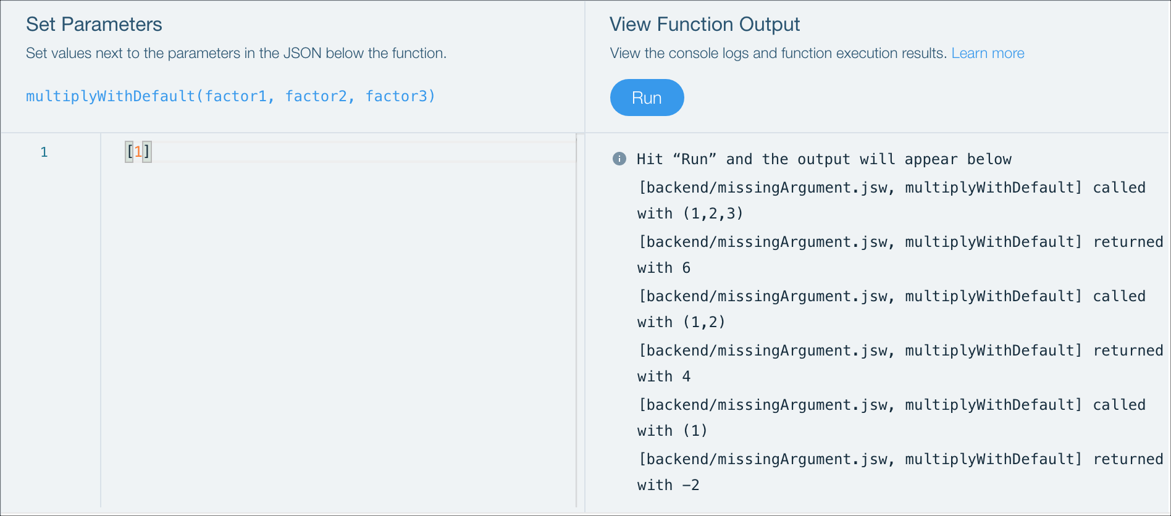The image size is (1171, 516).
Task: Click the multiplyWithDefault function signature text
Action: pyautogui.click(x=230, y=96)
